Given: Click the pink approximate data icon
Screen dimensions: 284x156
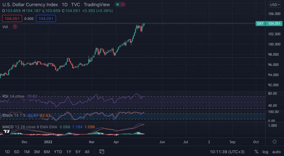Looking at the screenshot, I should 123,4.
